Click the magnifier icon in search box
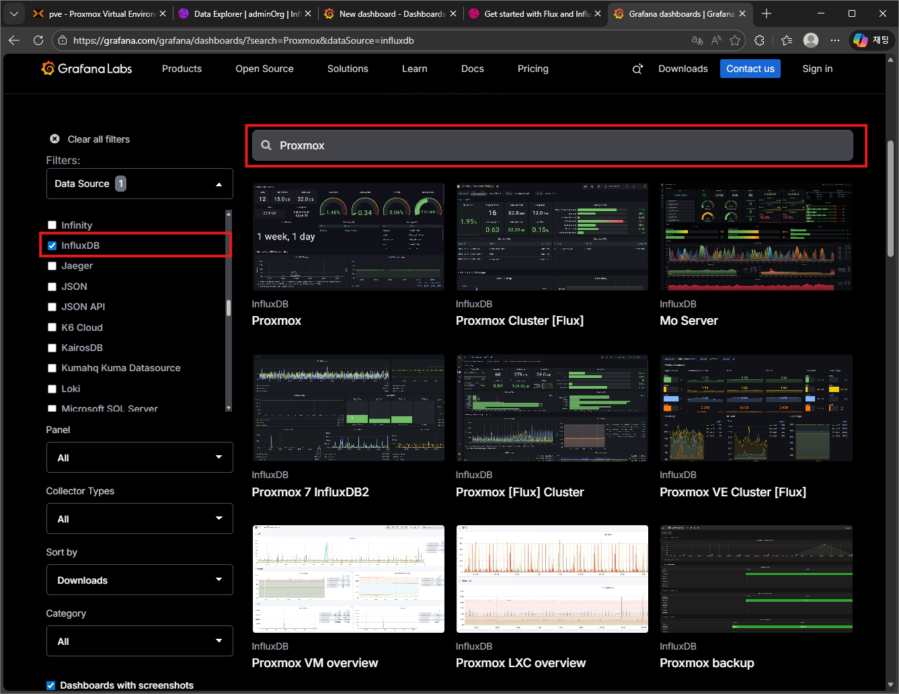The height and width of the screenshot is (694, 899). [x=266, y=145]
